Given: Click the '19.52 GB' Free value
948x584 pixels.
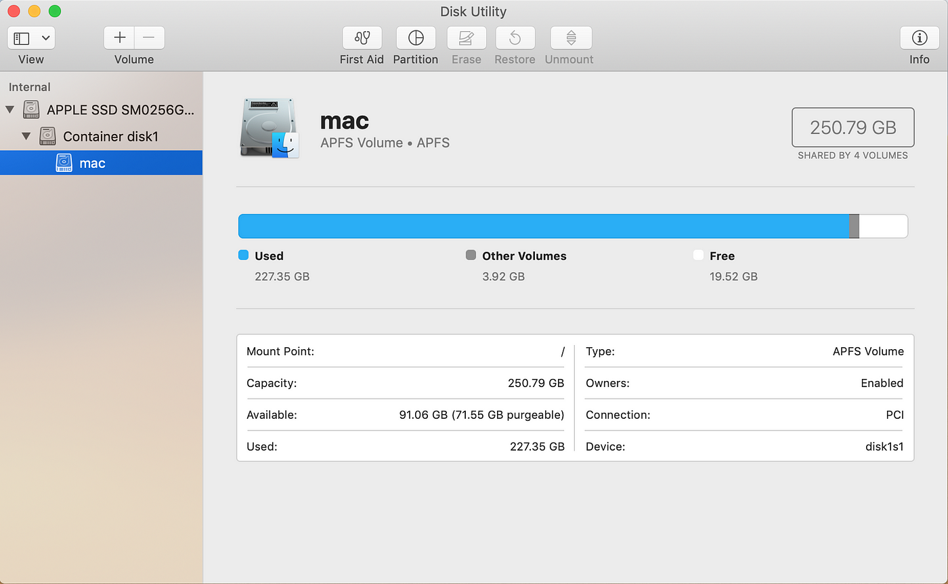Looking at the screenshot, I should [x=734, y=276].
